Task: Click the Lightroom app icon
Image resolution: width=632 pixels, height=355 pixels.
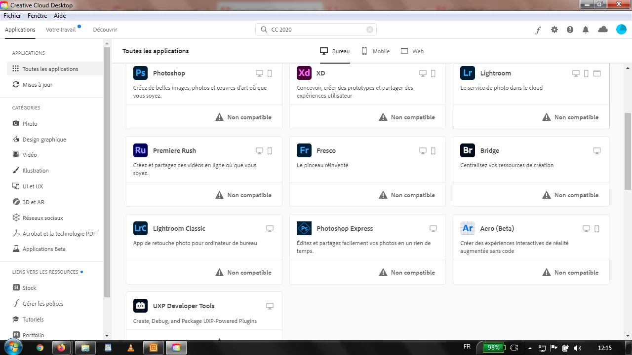Action: point(468,73)
